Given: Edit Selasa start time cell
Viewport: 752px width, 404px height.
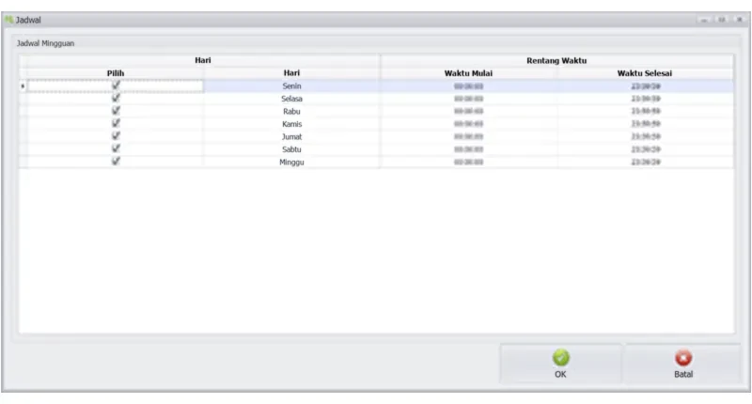Looking at the screenshot, I should [x=468, y=99].
